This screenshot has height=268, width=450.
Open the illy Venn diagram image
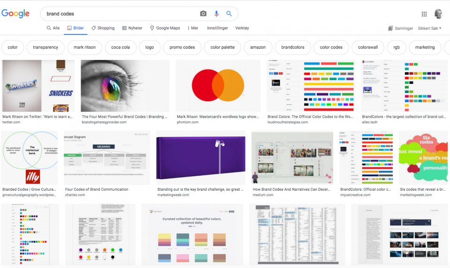30,157
